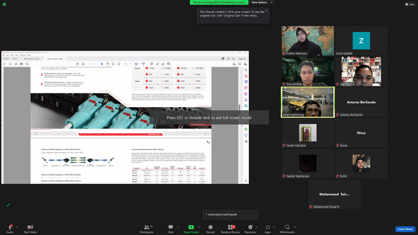
Task: Select Nissa's participant tile
Action: (361, 133)
